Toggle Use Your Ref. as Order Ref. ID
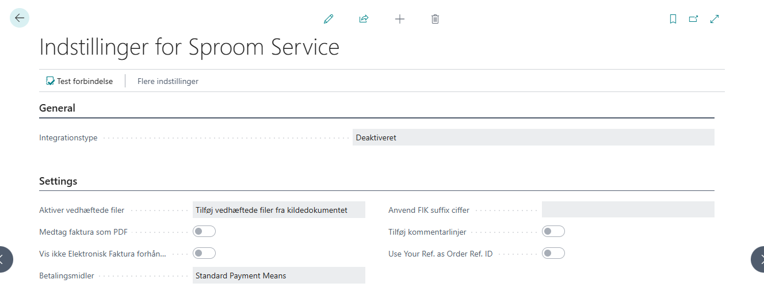This screenshot has height=306, width=764. (553, 253)
